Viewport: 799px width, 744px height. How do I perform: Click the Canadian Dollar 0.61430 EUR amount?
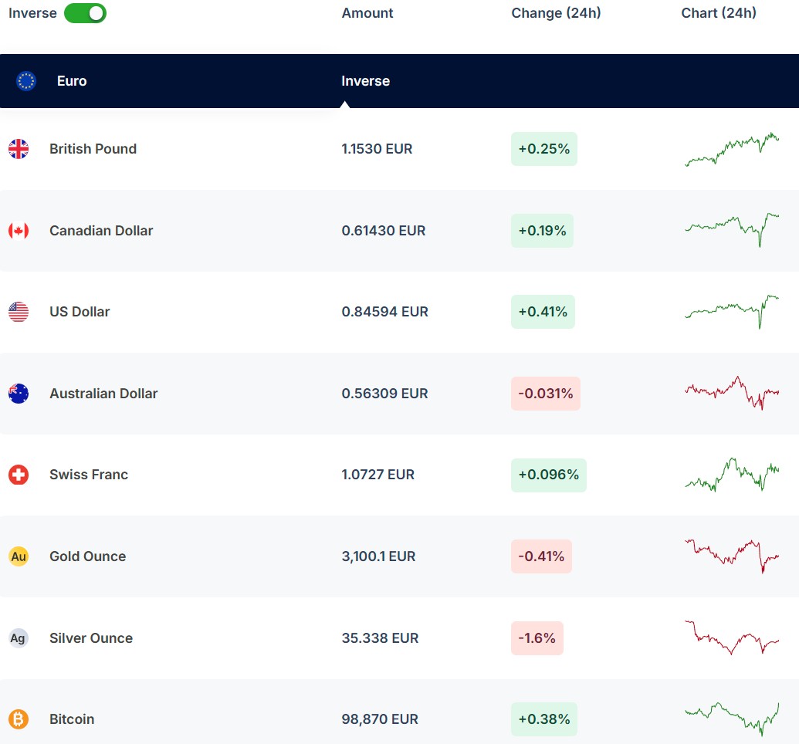point(384,231)
